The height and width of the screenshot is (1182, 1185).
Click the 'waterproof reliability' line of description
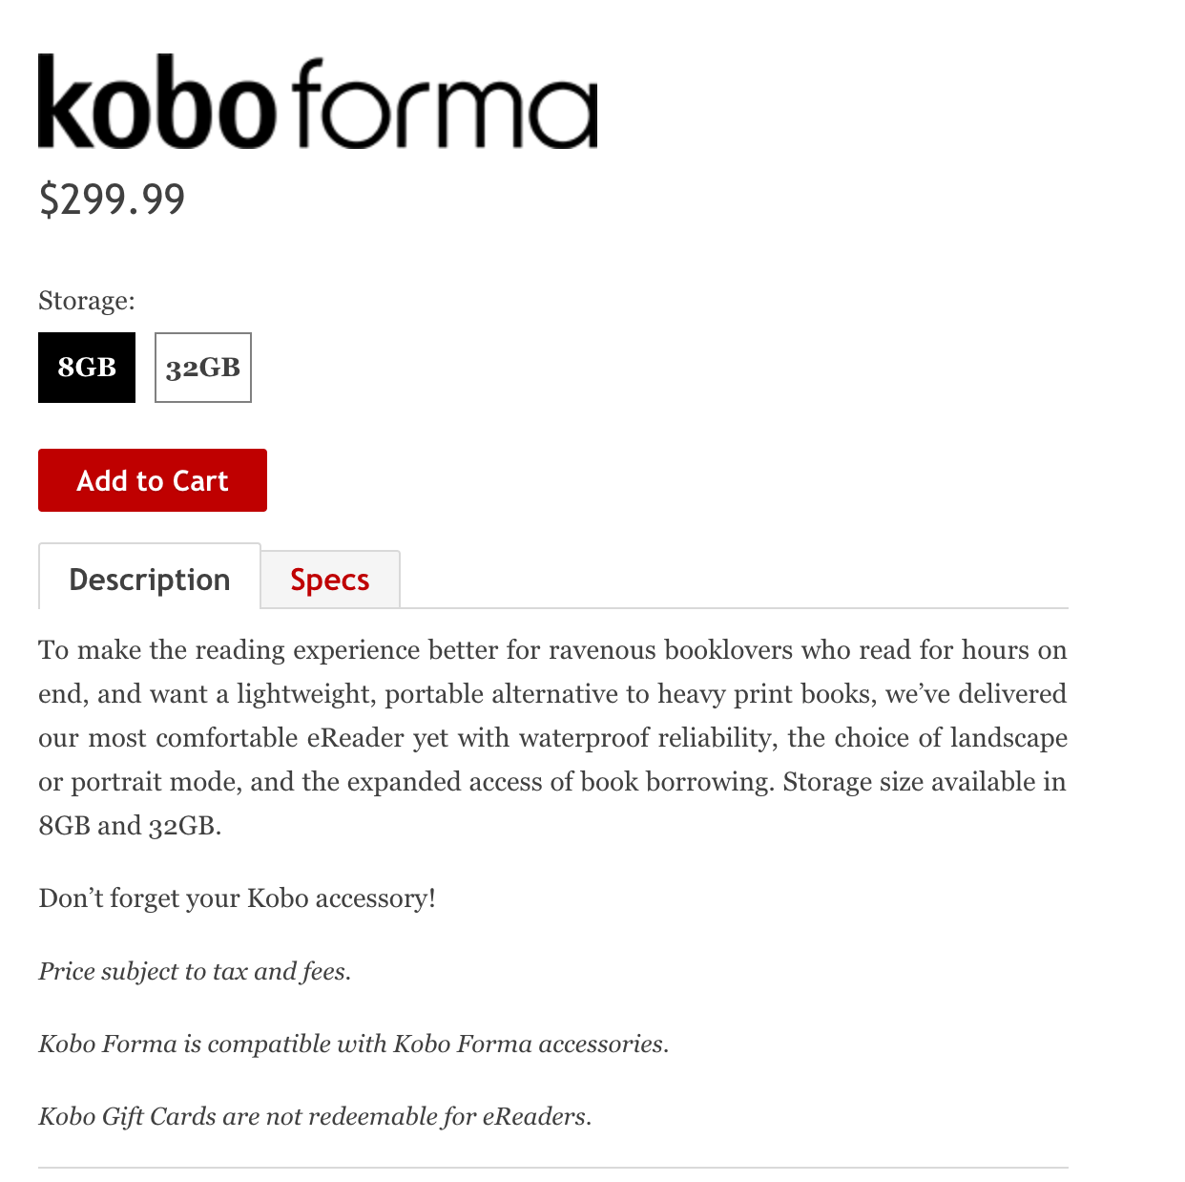click(551, 738)
